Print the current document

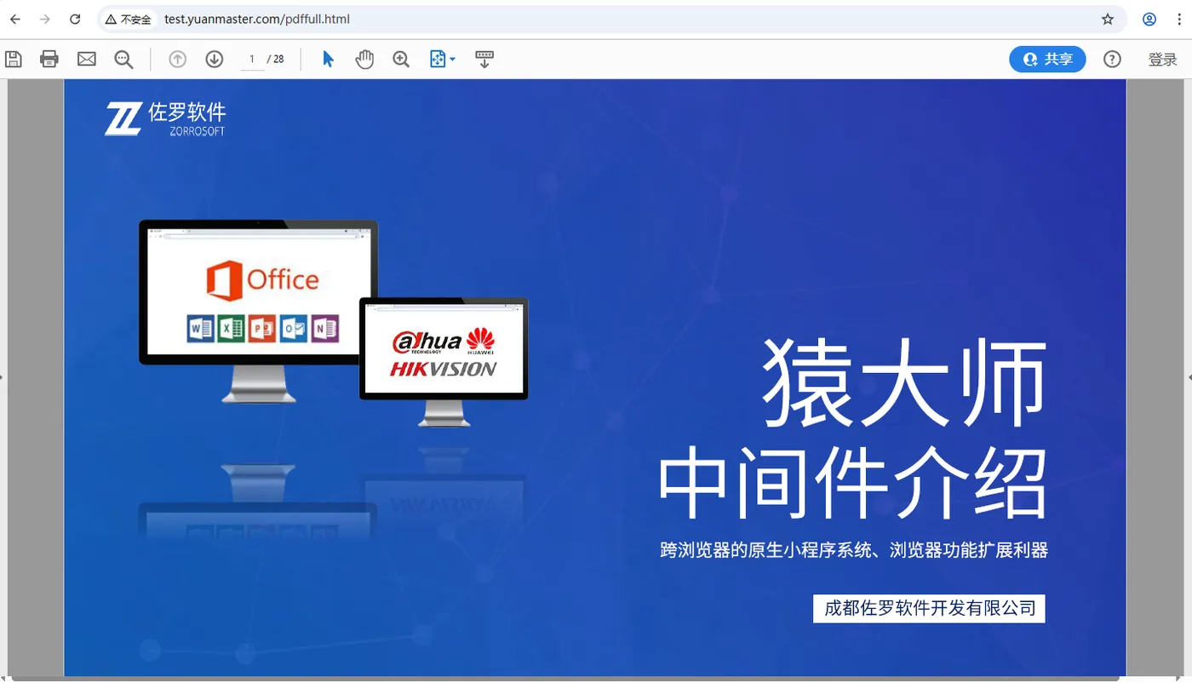[x=49, y=59]
